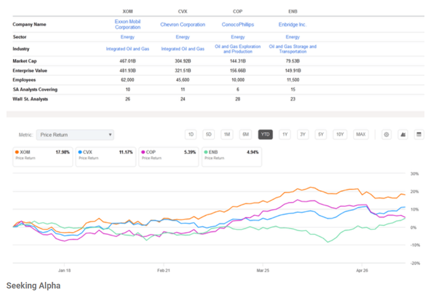Select the 5D time range
Screen dimensions: 437x295
(209, 134)
